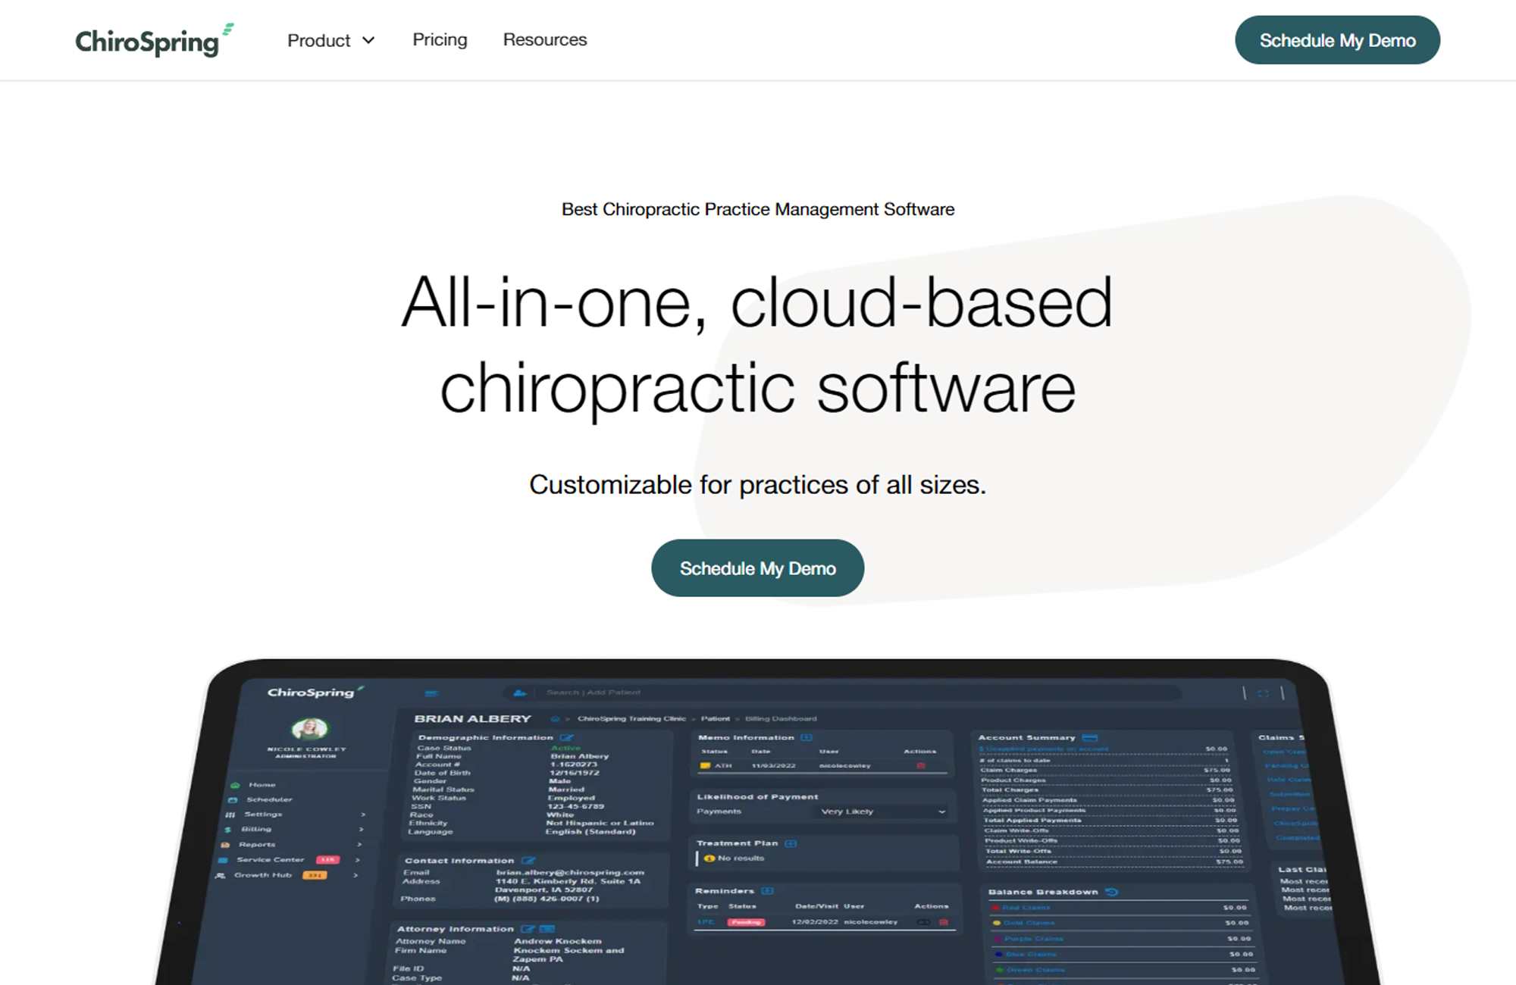The width and height of the screenshot is (1516, 985).
Task: Toggle the switch in the 1PE reminder row
Action: pyautogui.click(x=923, y=922)
